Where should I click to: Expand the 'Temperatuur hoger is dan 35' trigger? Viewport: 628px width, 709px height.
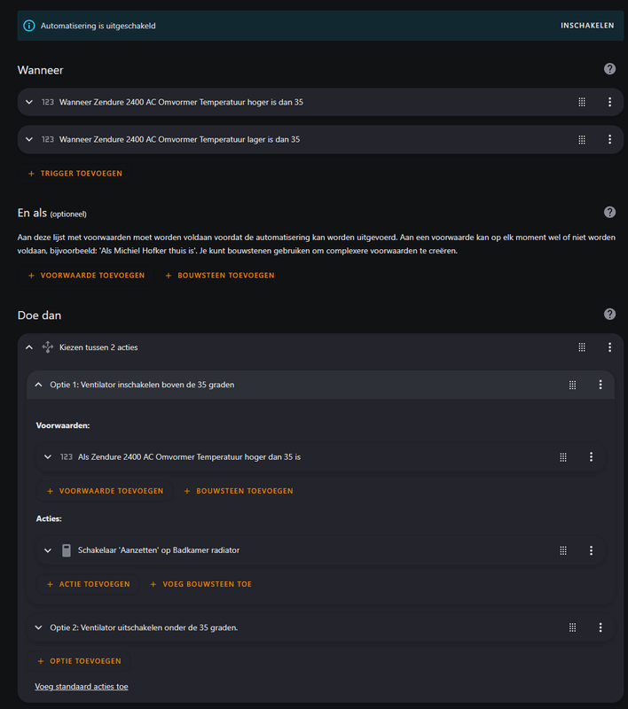point(28,102)
